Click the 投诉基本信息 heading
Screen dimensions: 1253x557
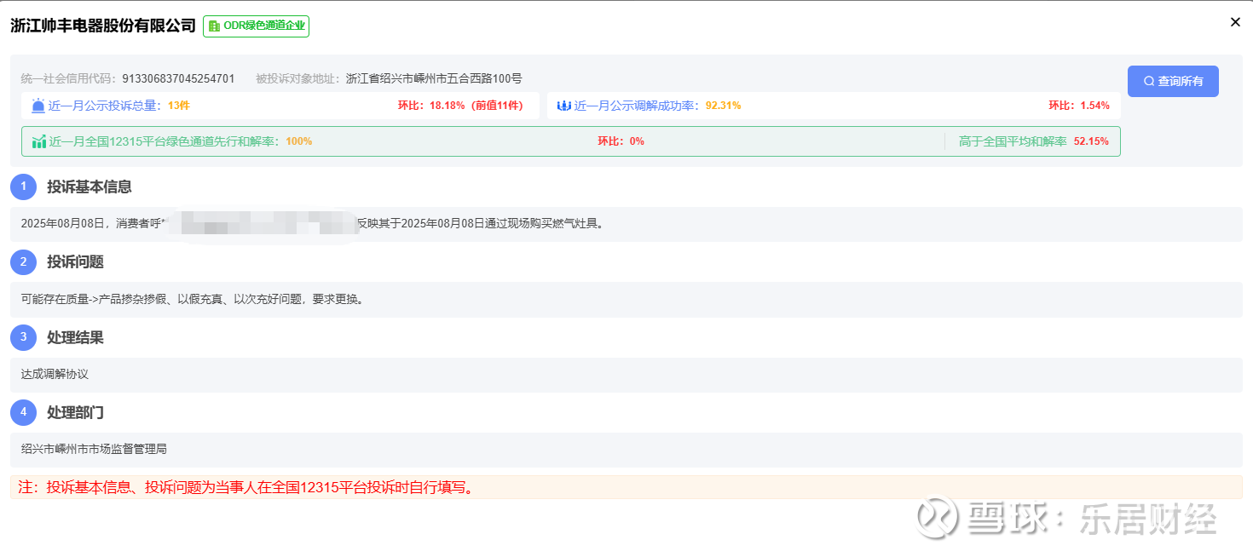tap(89, 187)
